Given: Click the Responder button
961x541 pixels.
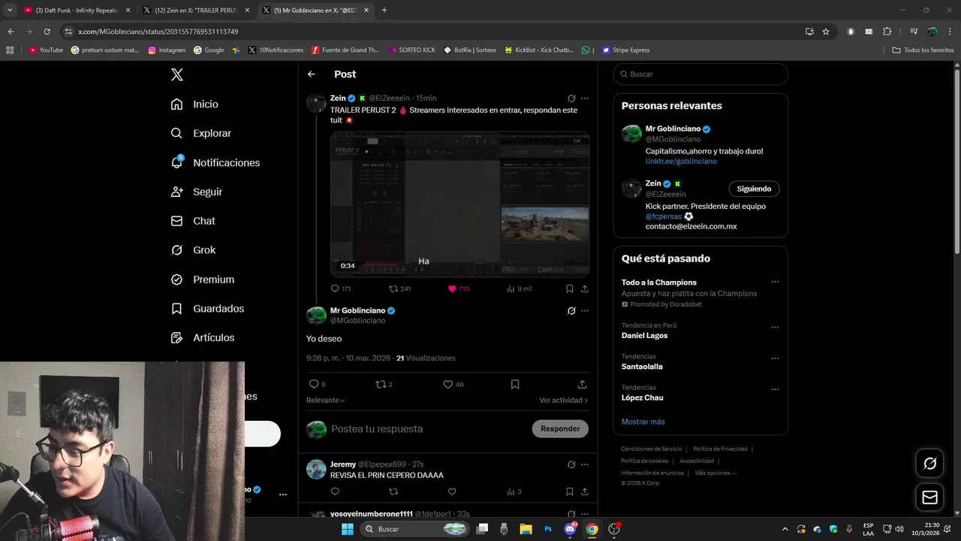Looking at the screenshot, I should (x=560, y=429).
